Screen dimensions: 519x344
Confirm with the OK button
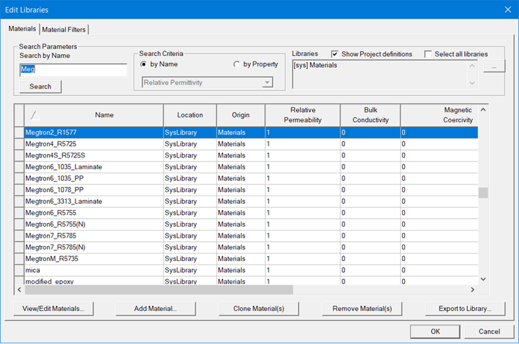coord(435,332)
